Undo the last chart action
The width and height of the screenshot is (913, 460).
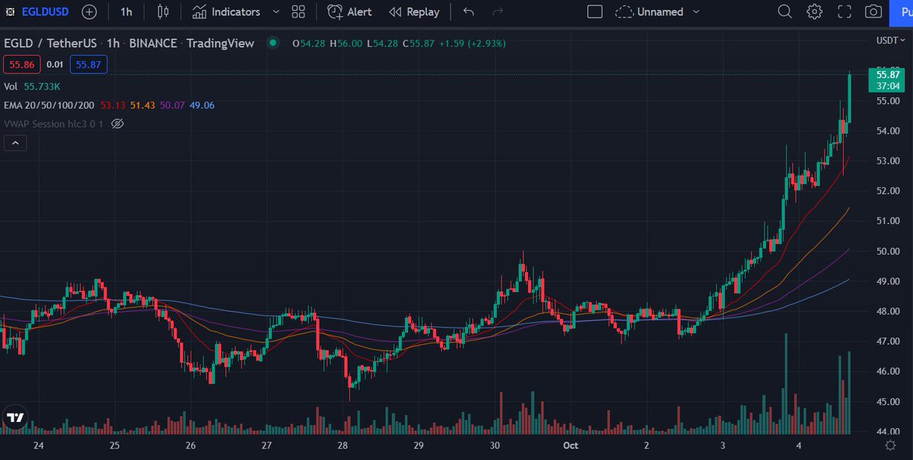469,12
